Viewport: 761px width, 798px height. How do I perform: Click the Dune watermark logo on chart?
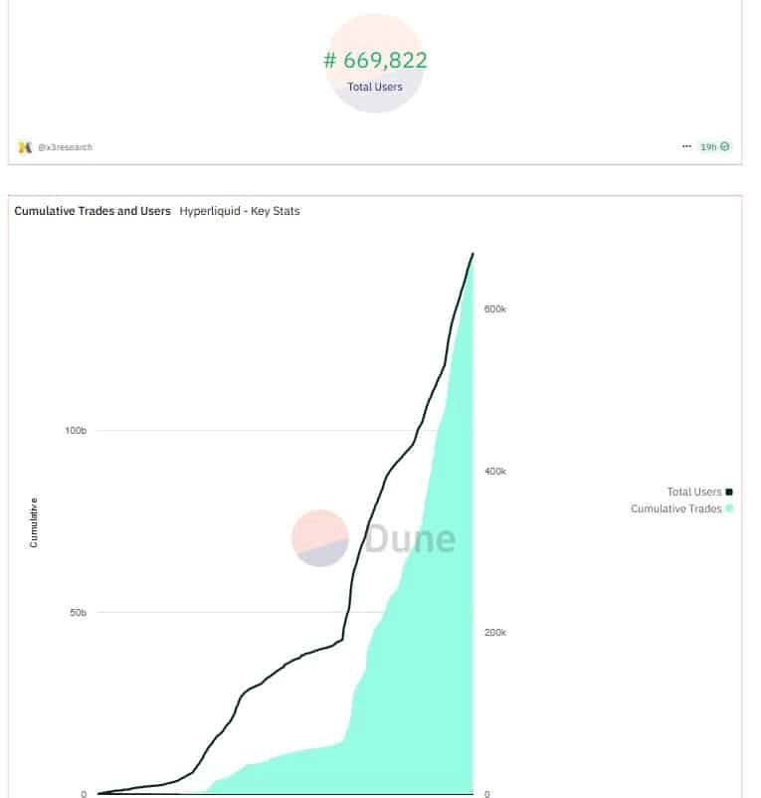(x=320, y=538)
